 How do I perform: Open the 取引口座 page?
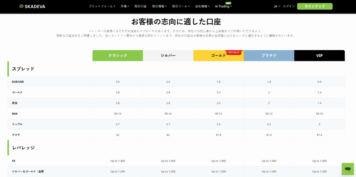140,6
